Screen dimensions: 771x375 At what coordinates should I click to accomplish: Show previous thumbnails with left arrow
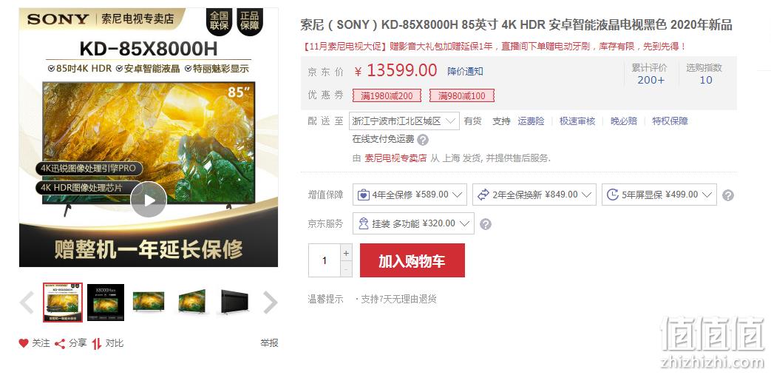27,303
